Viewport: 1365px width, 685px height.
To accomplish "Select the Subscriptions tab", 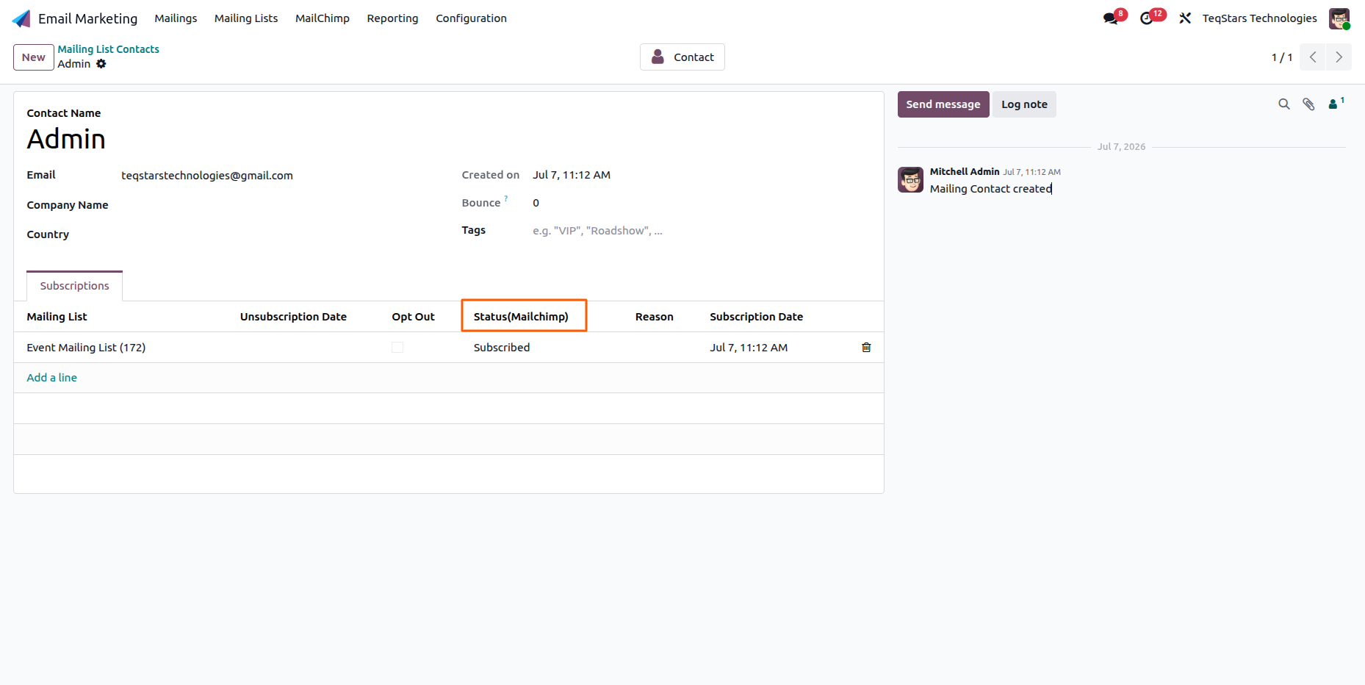I will (x=74, y=286).
